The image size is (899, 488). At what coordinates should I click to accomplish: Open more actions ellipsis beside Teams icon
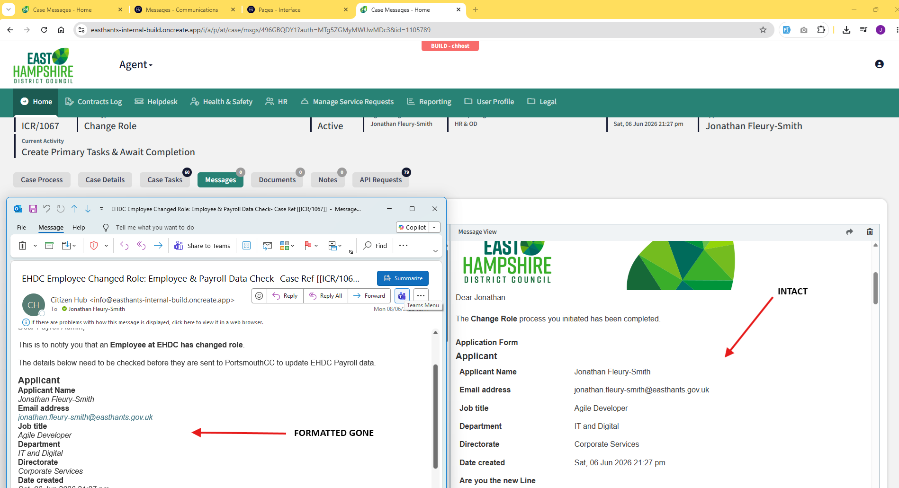pos(421,296)
